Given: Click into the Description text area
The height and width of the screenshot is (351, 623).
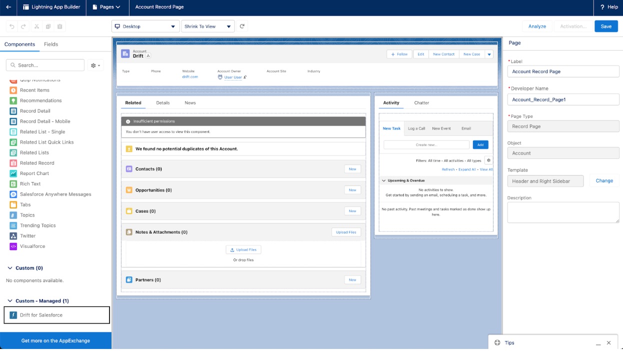Looking at the screenshot, I should point(563,212).
